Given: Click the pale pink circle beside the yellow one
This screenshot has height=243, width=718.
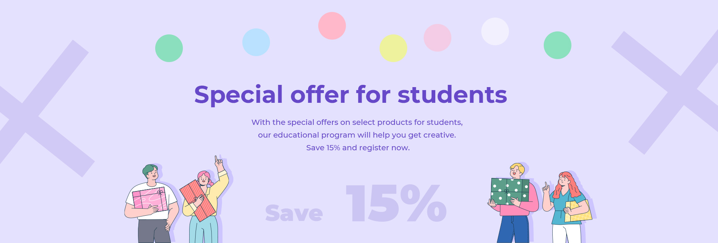Looking at the screenshot, I should click(x=438, y=38).
